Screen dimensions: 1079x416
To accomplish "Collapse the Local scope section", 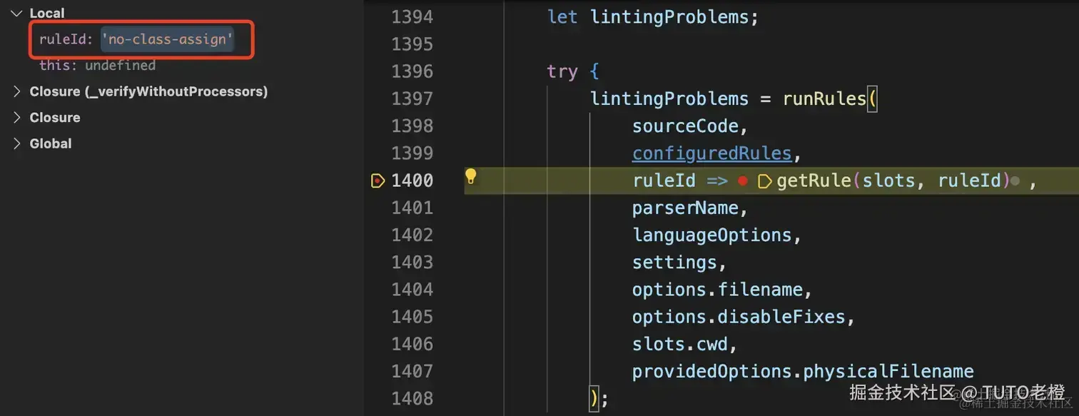I will (16, 13).
